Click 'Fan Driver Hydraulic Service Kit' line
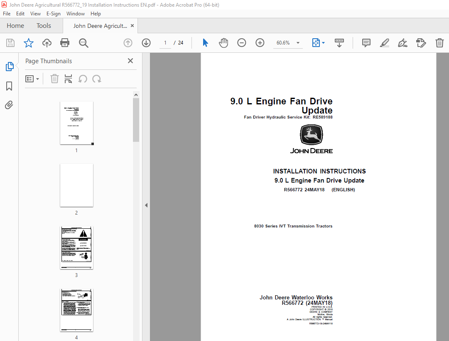The height and width of the screenshot is (341, 449). (x=288, y=117)
